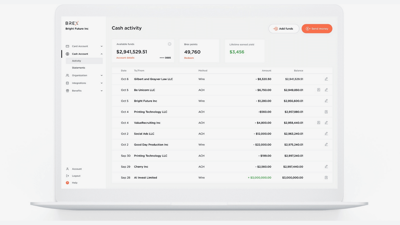Click the Integrations database icon
Screen dimensions: 400x225
click(67, 83)
